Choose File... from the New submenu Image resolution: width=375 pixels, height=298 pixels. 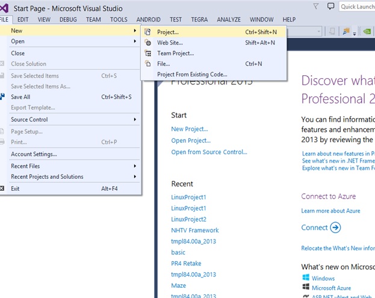214,64
